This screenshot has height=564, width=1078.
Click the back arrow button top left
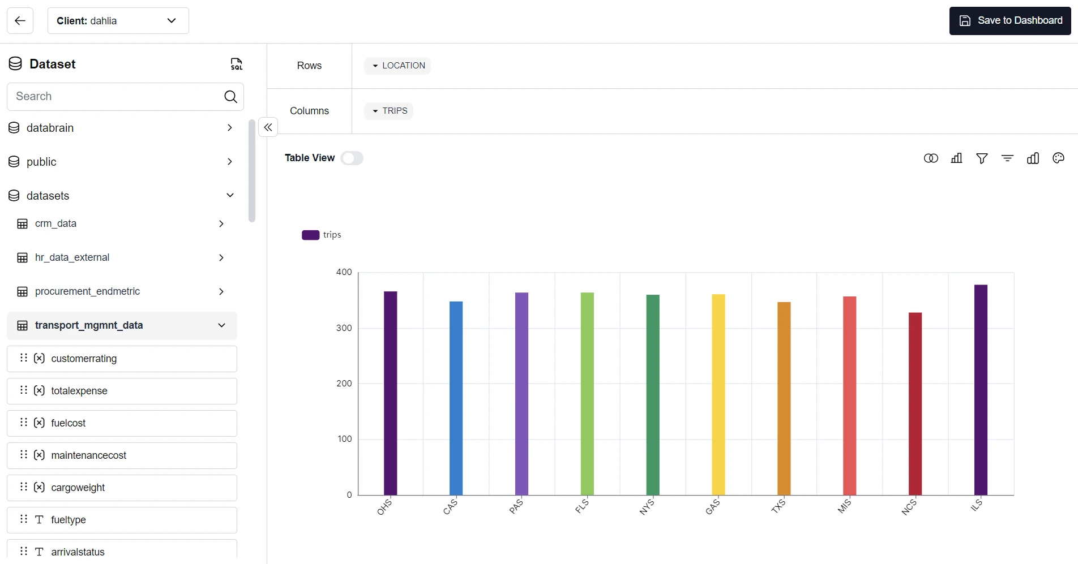[20, 21]
